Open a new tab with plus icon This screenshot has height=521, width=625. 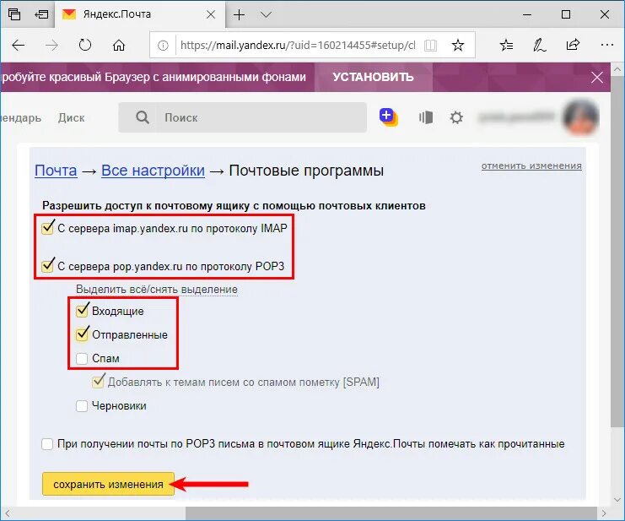(240, 15)
